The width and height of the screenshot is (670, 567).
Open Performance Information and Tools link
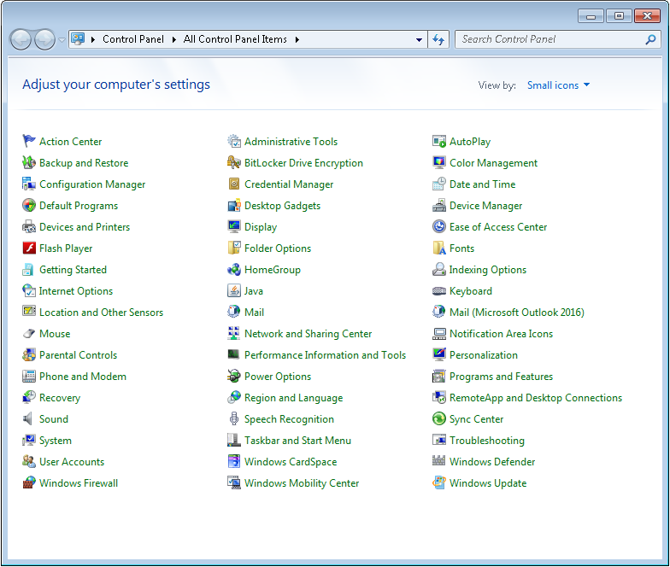[x=325, y=355]
